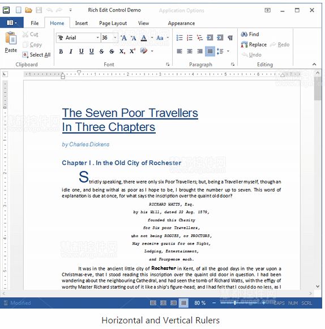Click the first view-mode icon in the status bar
This screenshot has height=329, width=325.
pos(153,303)
